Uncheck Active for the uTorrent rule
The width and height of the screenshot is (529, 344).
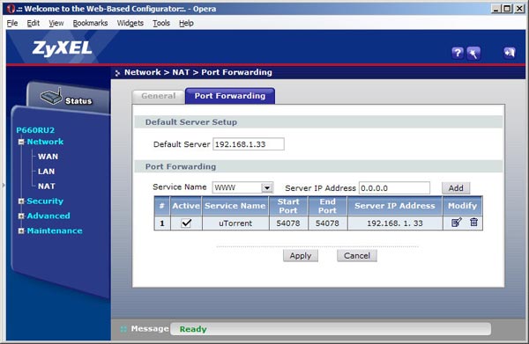coord(186,223)
